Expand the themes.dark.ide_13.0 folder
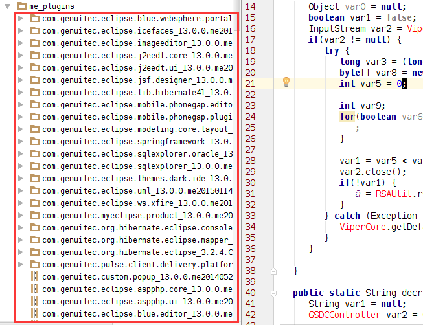The height and width of the screenshot is (325, 423). pos(21,178)
